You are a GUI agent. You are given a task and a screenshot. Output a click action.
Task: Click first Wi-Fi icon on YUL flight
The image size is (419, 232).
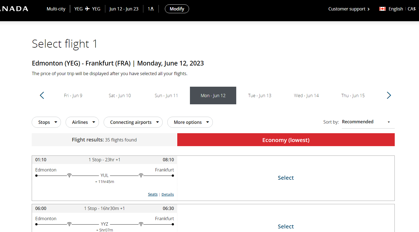point(69,175)
